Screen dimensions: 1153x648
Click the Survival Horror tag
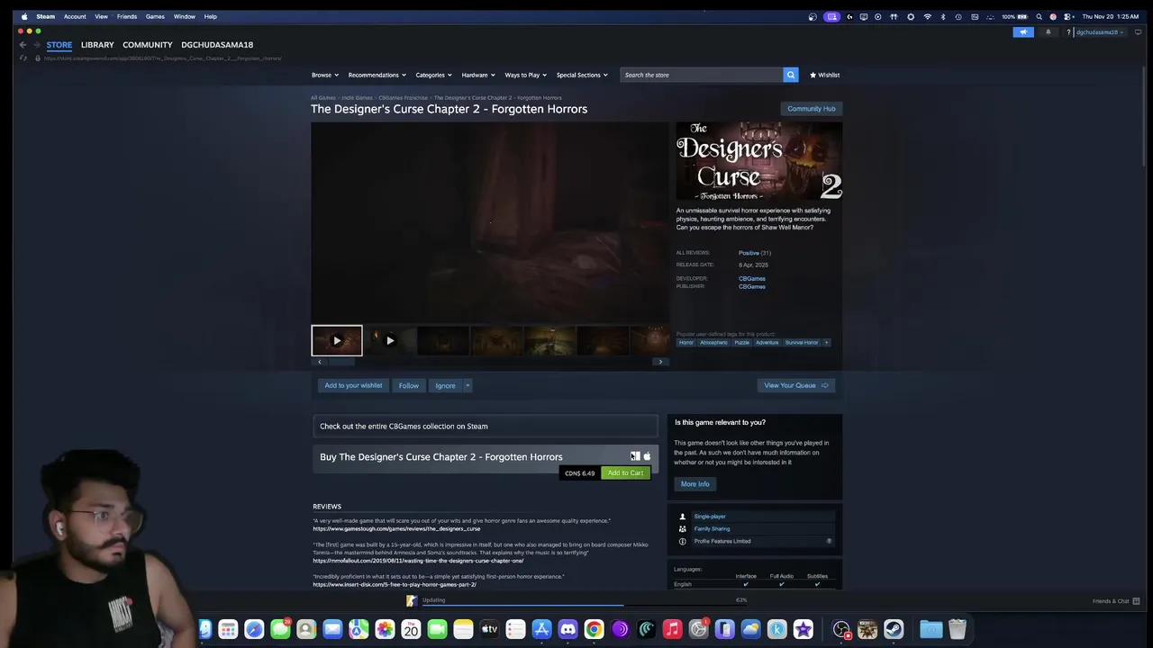pos(802,342)
